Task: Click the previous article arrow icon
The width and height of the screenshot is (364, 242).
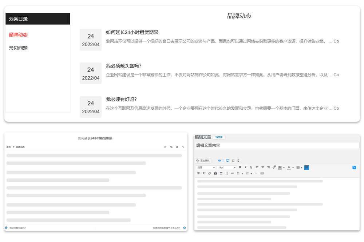Action: pos(6,228)
